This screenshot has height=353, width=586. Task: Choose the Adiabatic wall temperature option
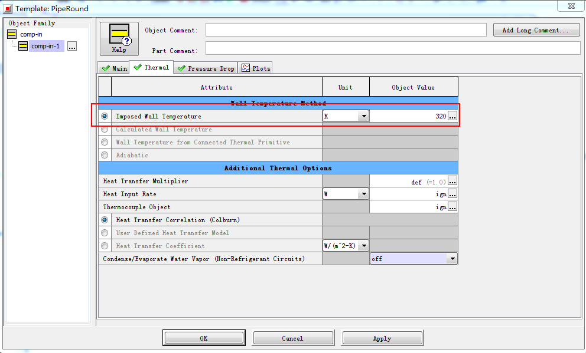(x=105, y=155)
